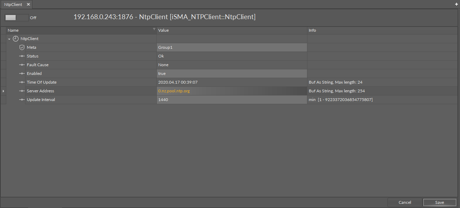Click the Name column filter icon

coord(154,29)
